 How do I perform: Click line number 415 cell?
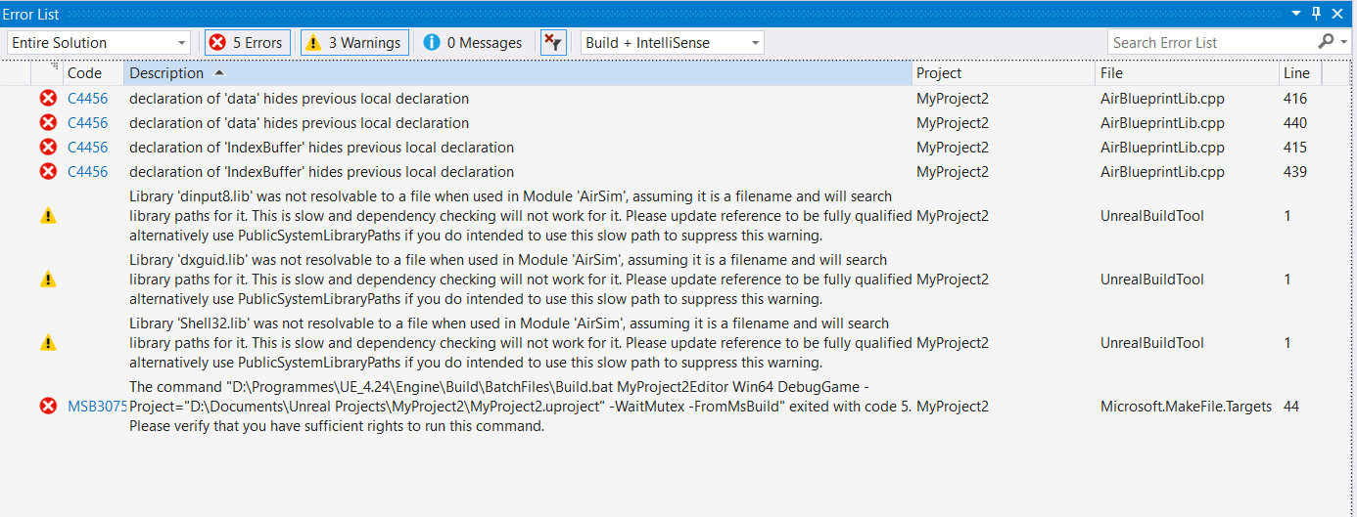click(x=1294, y=148)
